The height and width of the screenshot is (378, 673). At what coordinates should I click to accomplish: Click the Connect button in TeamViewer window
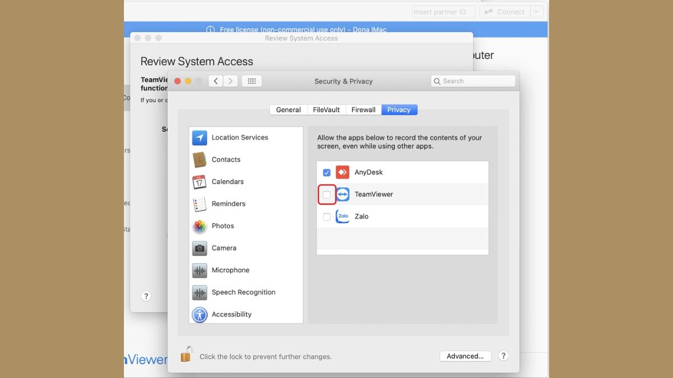[x=504, y=12]
